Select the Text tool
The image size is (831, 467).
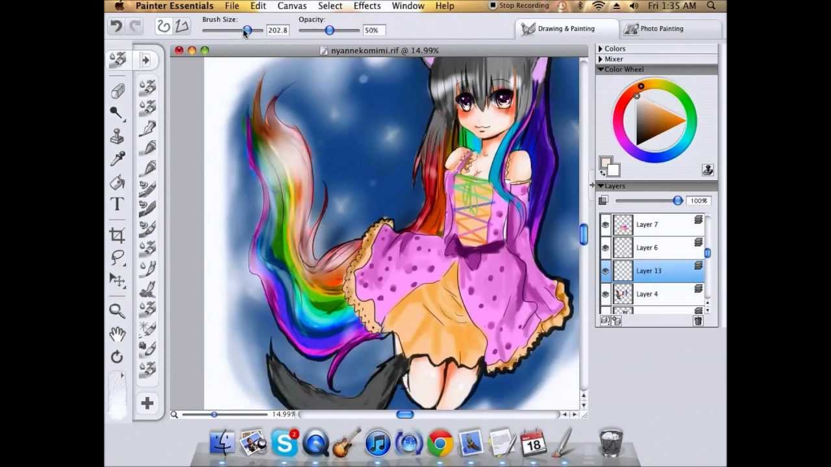pyautogui.click(x=118, y=204)
